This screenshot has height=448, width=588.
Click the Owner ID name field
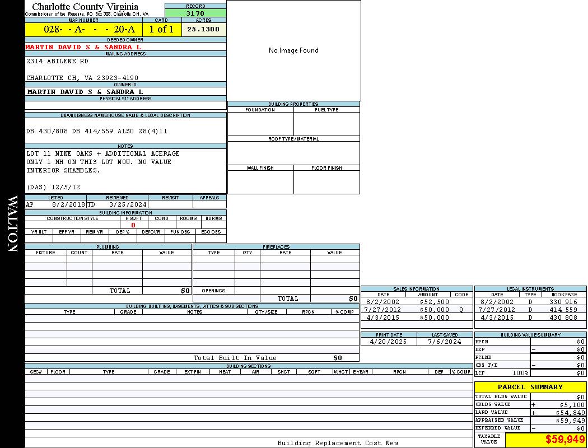click(85, 92)
